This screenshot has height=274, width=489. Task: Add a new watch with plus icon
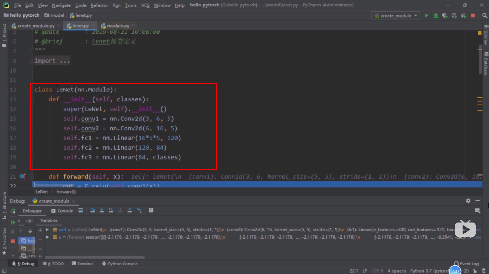(40, 230)
